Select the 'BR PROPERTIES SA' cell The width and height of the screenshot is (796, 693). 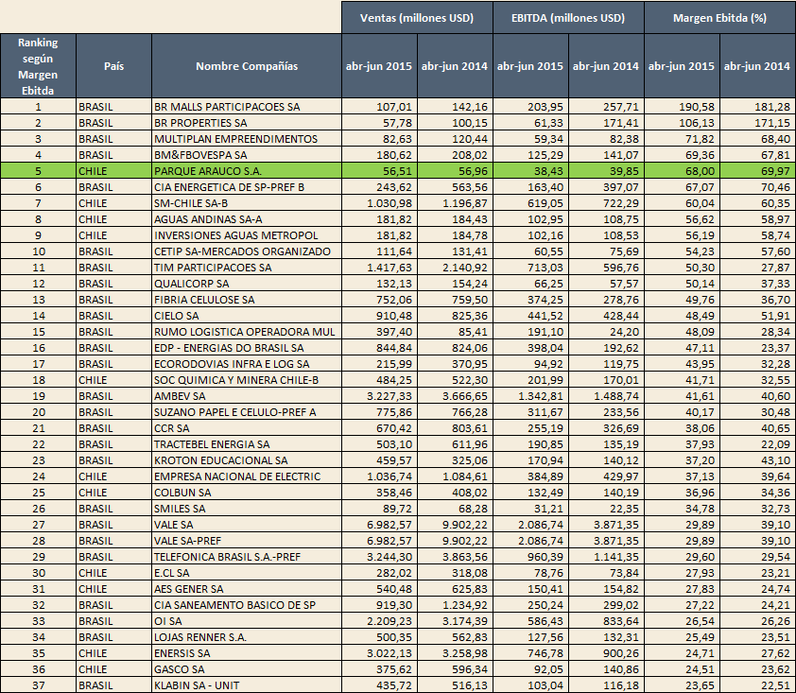click(x=247, y=123)
